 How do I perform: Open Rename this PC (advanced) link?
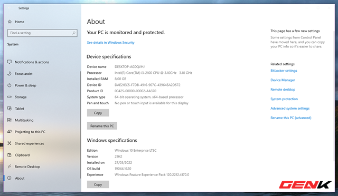coord(291,118)
